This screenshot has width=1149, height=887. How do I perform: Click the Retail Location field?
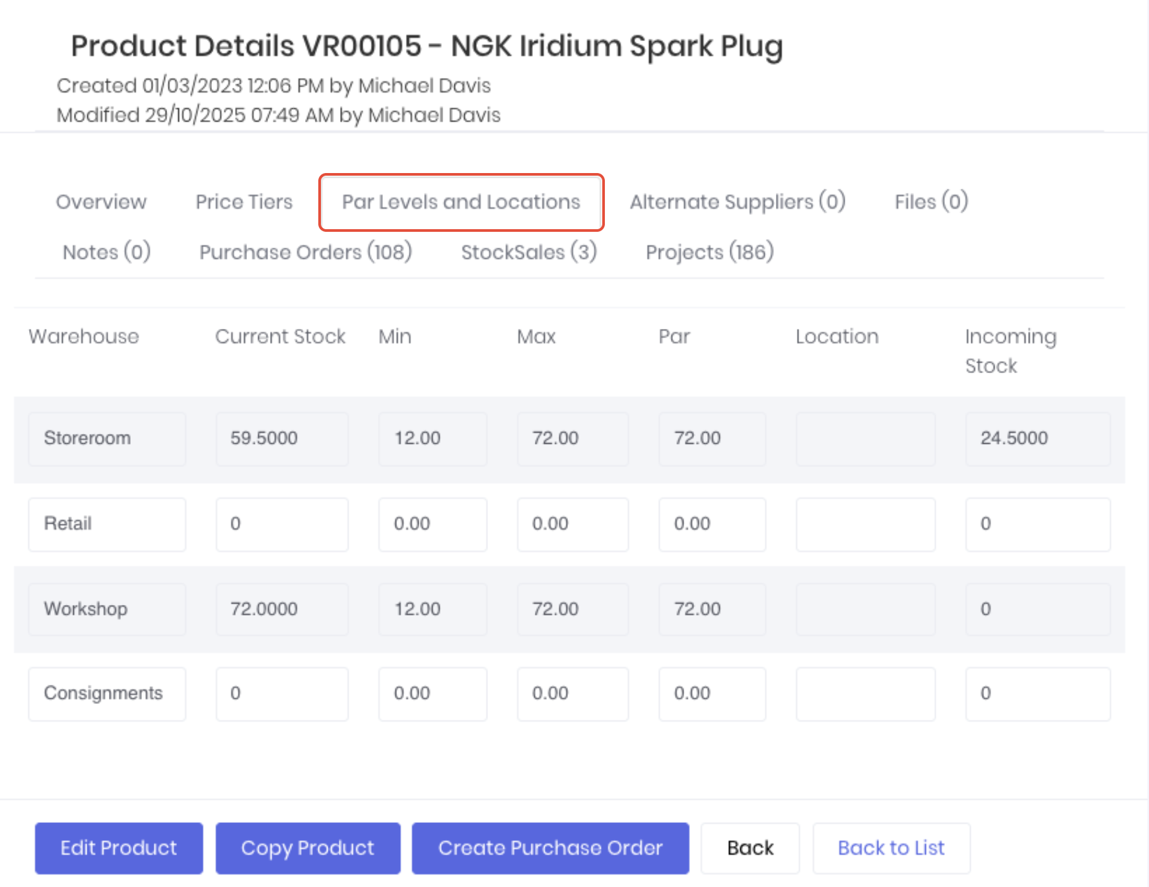(x=866, y=524)
